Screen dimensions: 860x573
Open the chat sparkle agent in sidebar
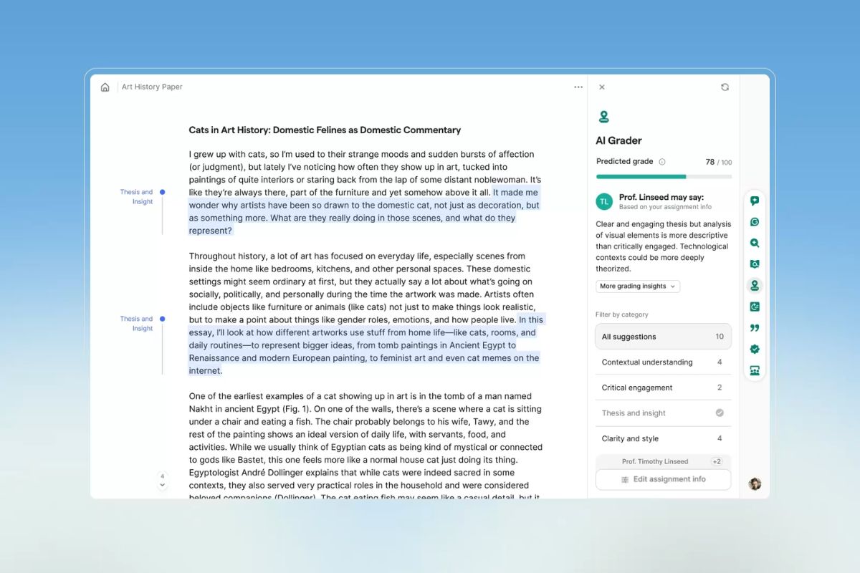[x=755, y=201]
